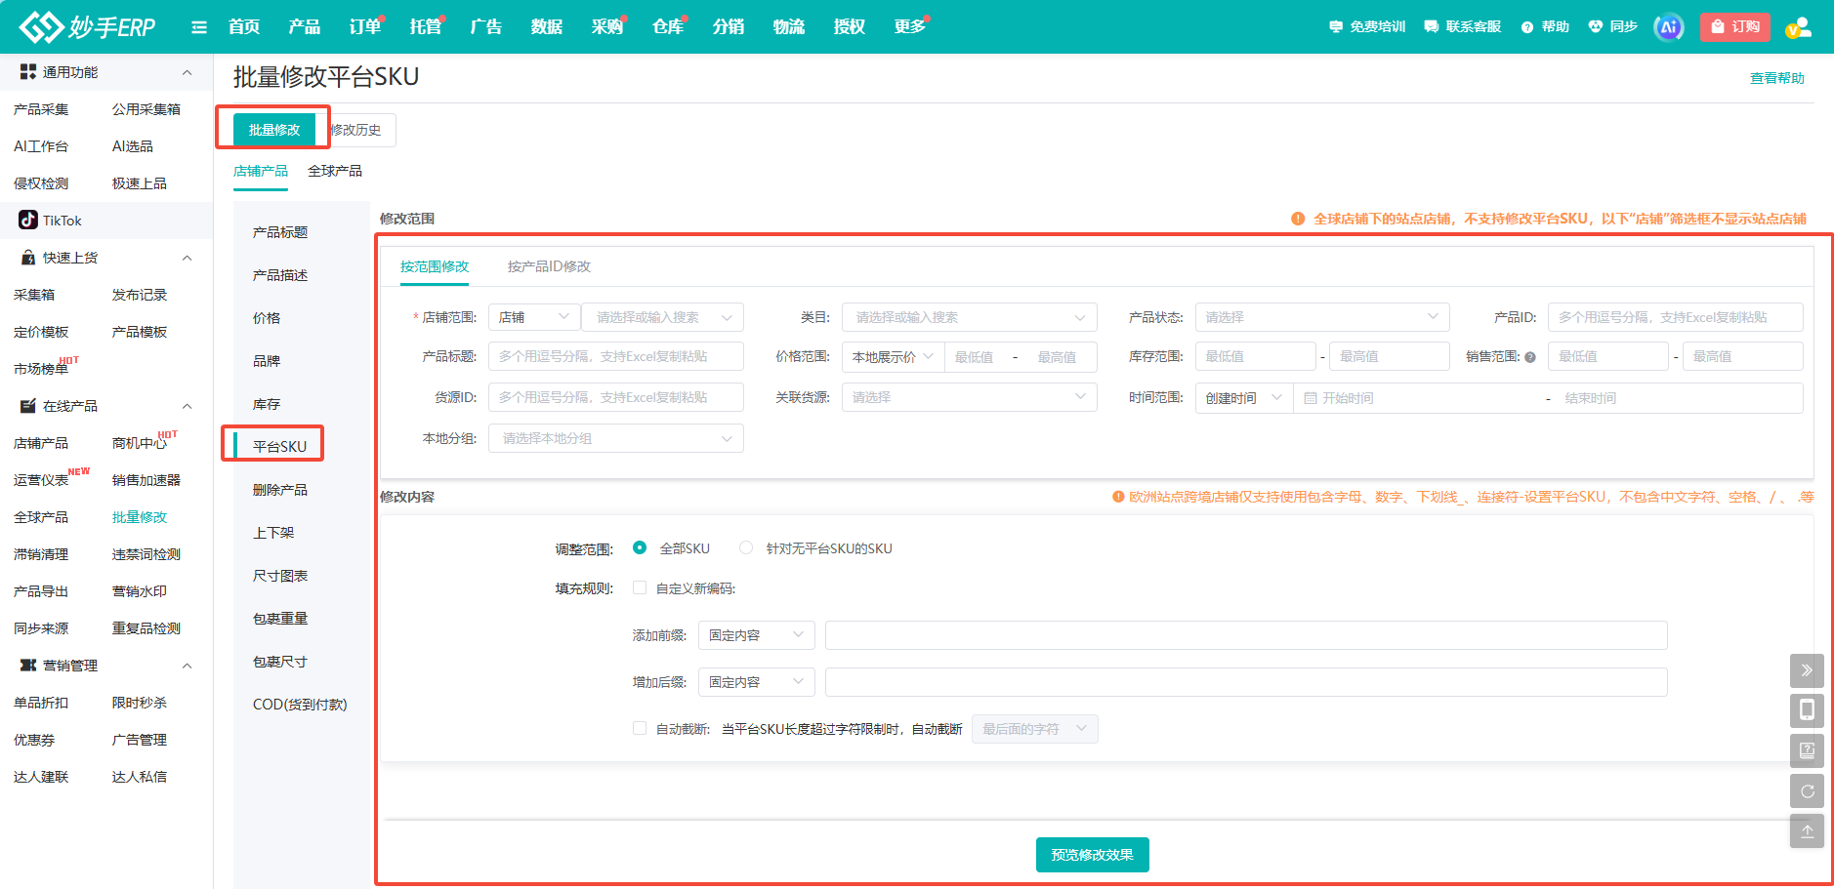The width and height of the screenshot is (1834, 889).
Task: Click the 帮助 help icon
Action: coord(1545,26)
